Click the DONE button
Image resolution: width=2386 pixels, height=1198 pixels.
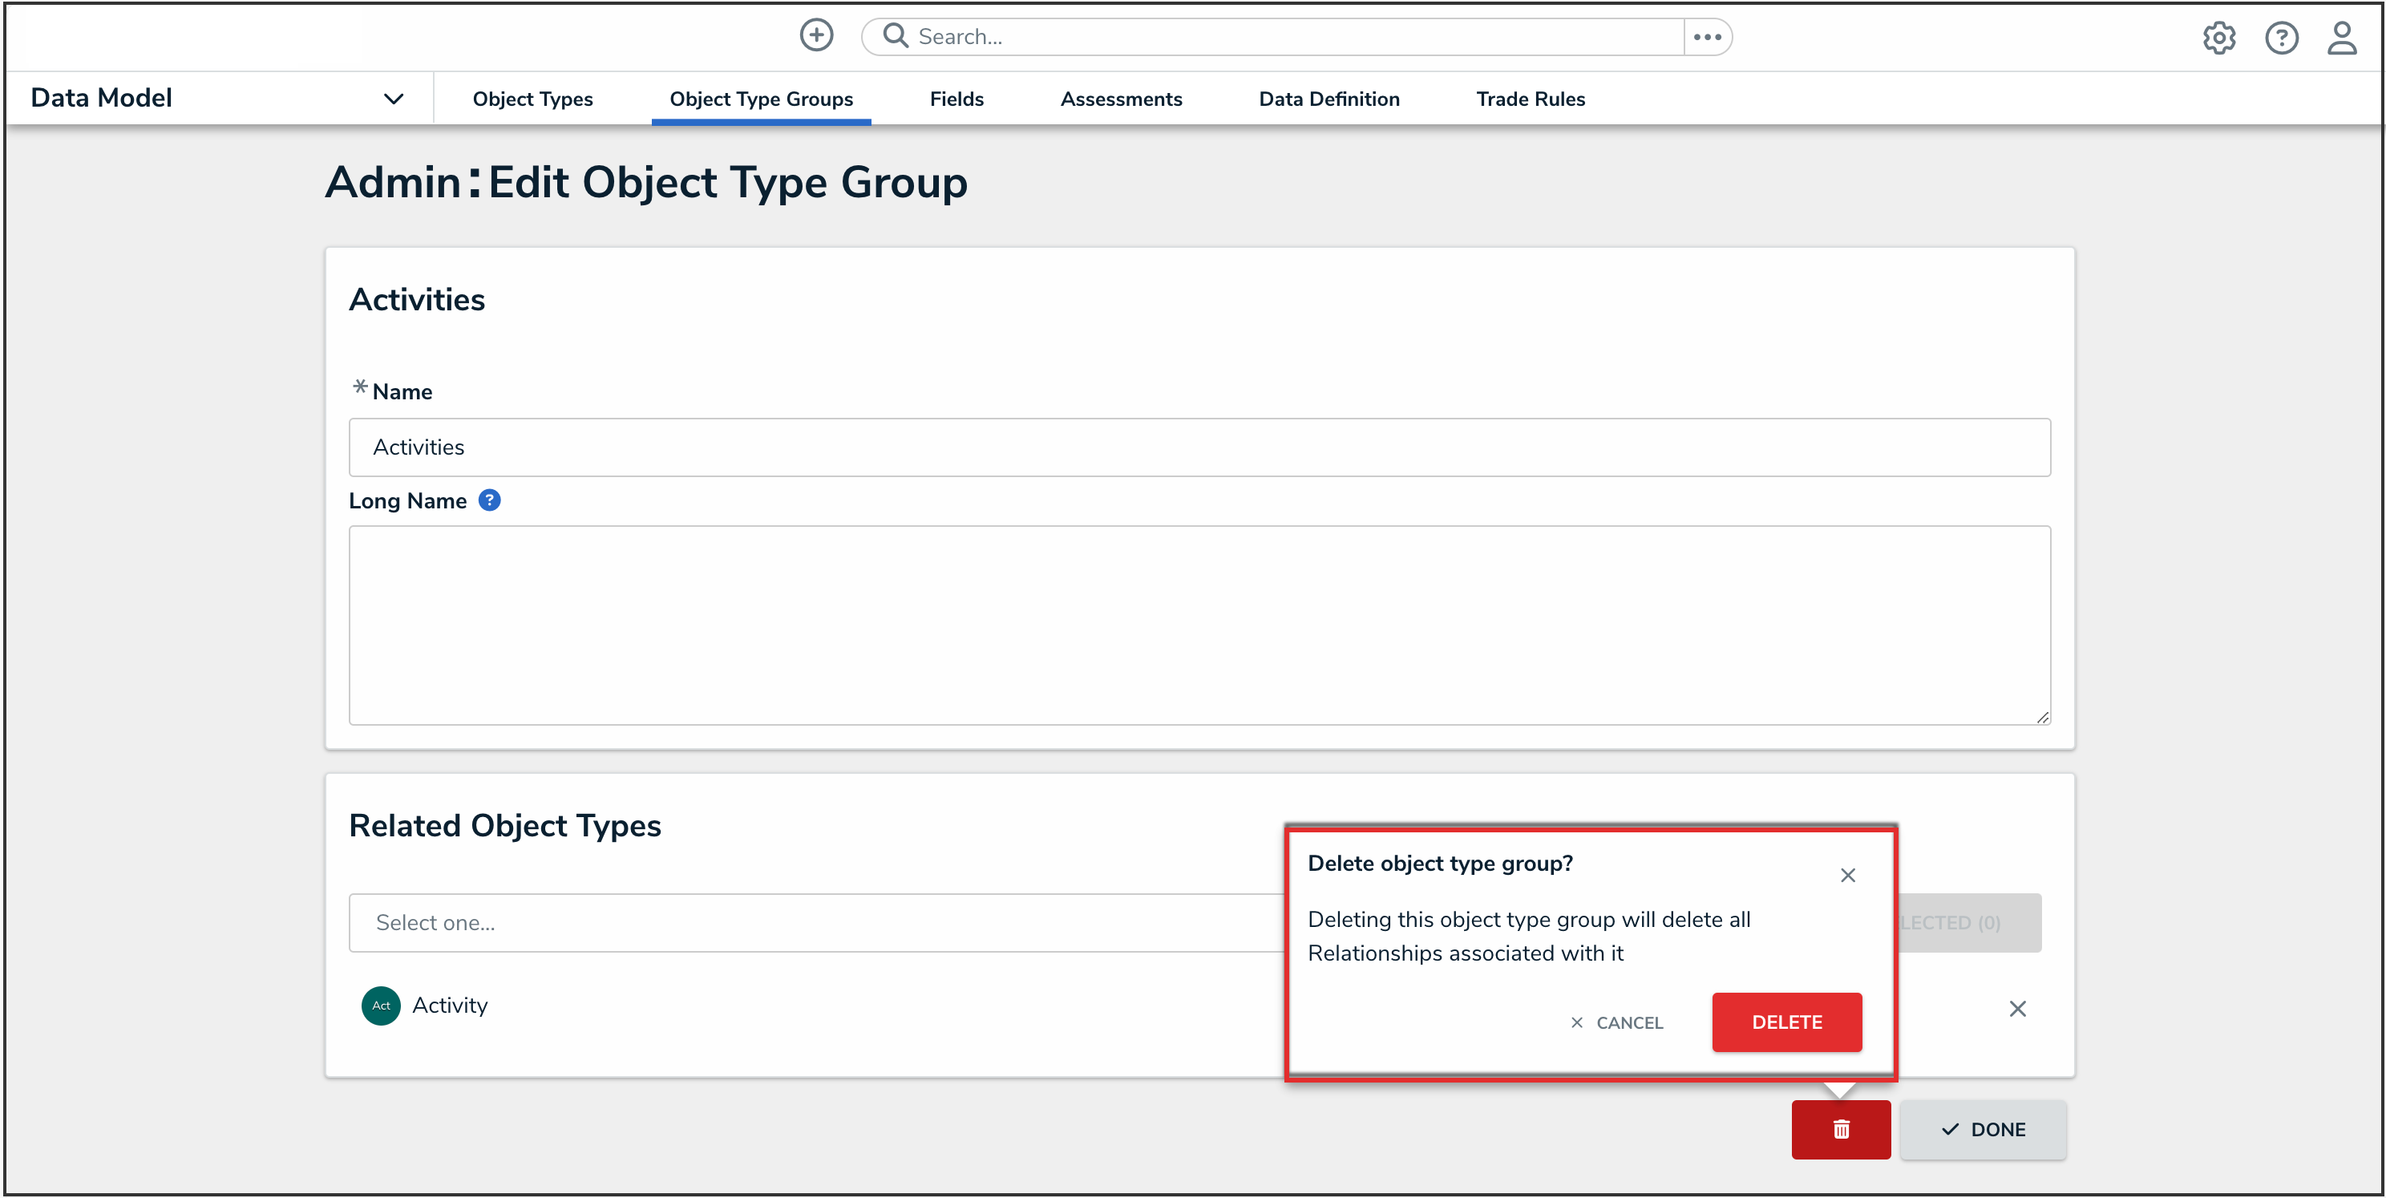pyautogui.click(x=1982, y=1128)
